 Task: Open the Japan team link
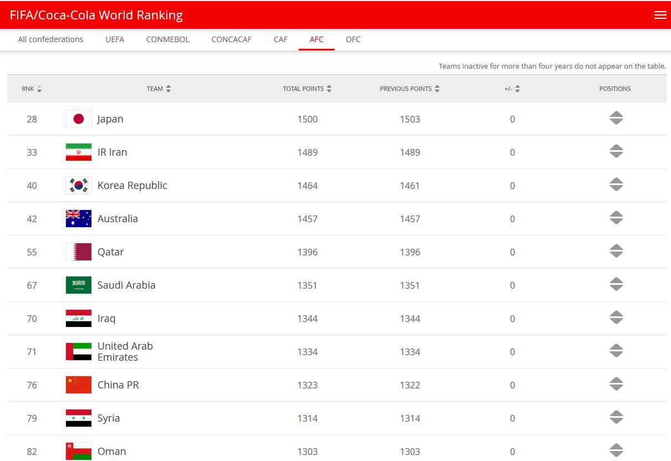(110, 119)
